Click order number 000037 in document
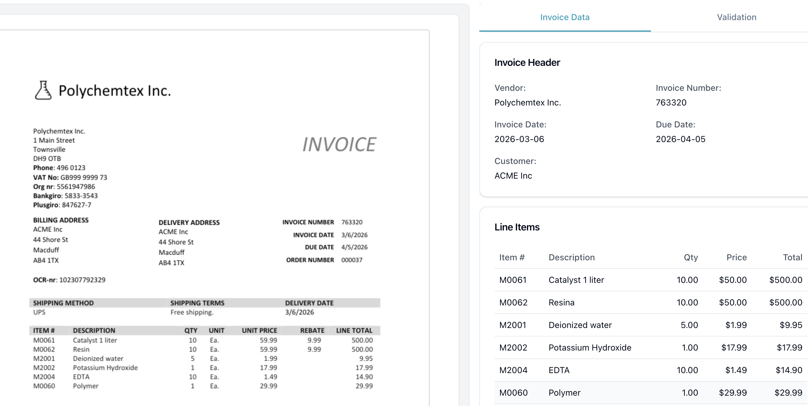The height and width of the screenshot is (406, 808). click(352, 260)
